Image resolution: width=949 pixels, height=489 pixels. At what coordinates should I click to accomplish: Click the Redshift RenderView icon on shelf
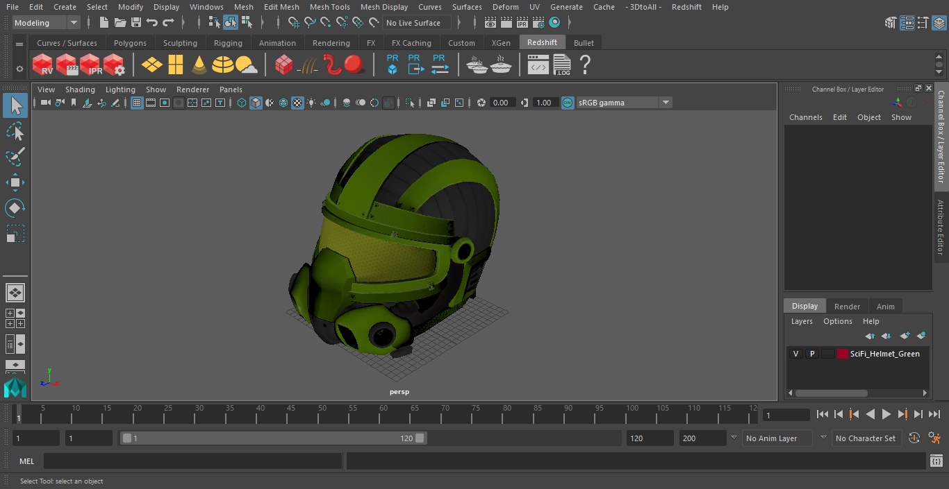(x=43, y=65)
